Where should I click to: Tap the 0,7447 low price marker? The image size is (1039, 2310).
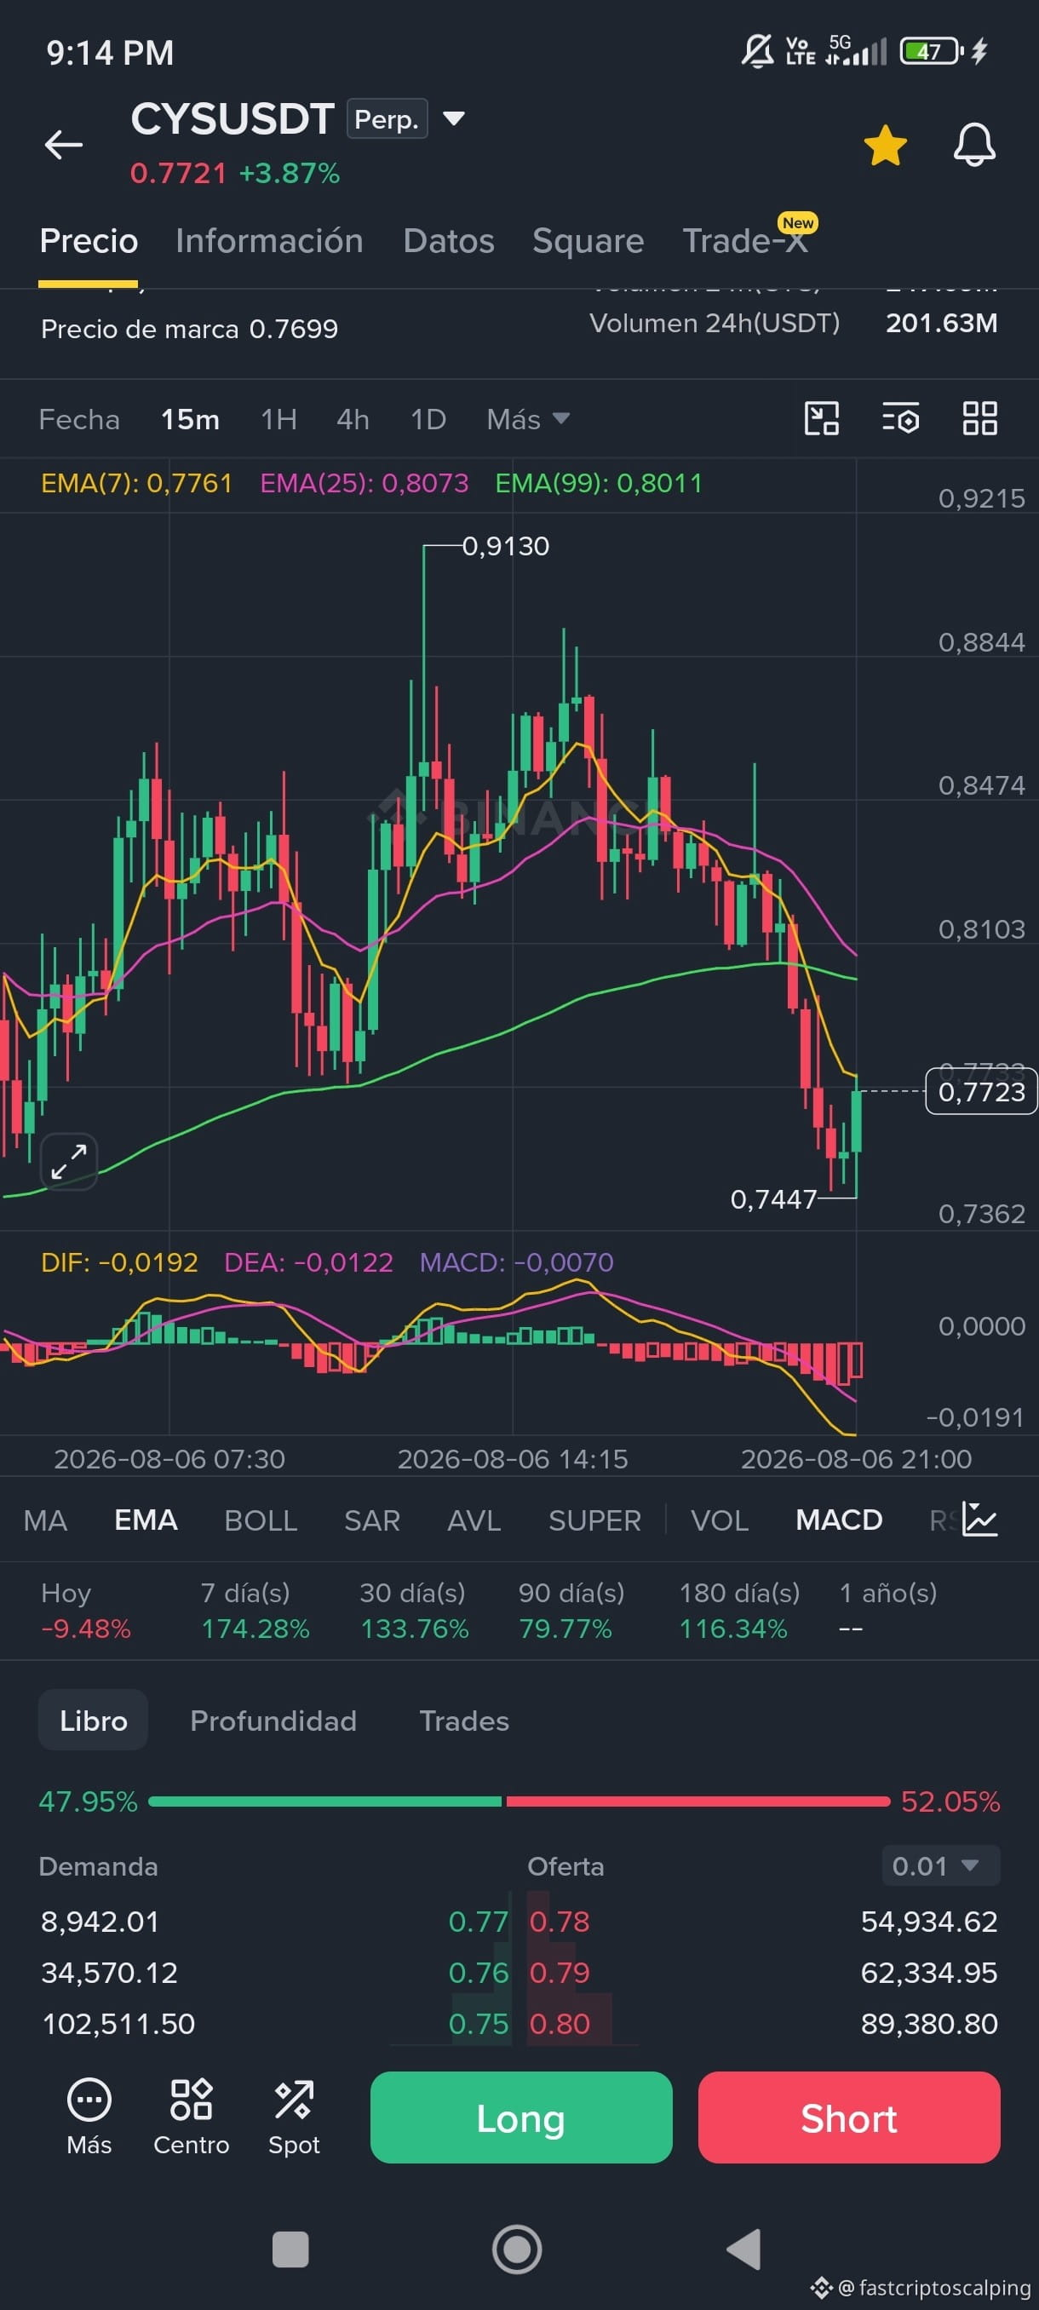coord(773,1199)
